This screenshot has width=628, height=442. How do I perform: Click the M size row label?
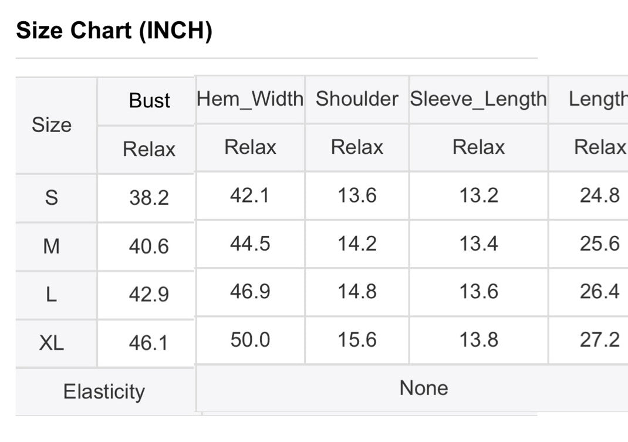52,247
